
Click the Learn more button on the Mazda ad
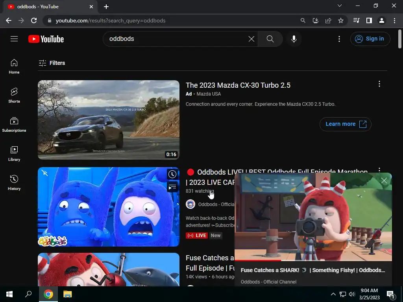[346, 124]
